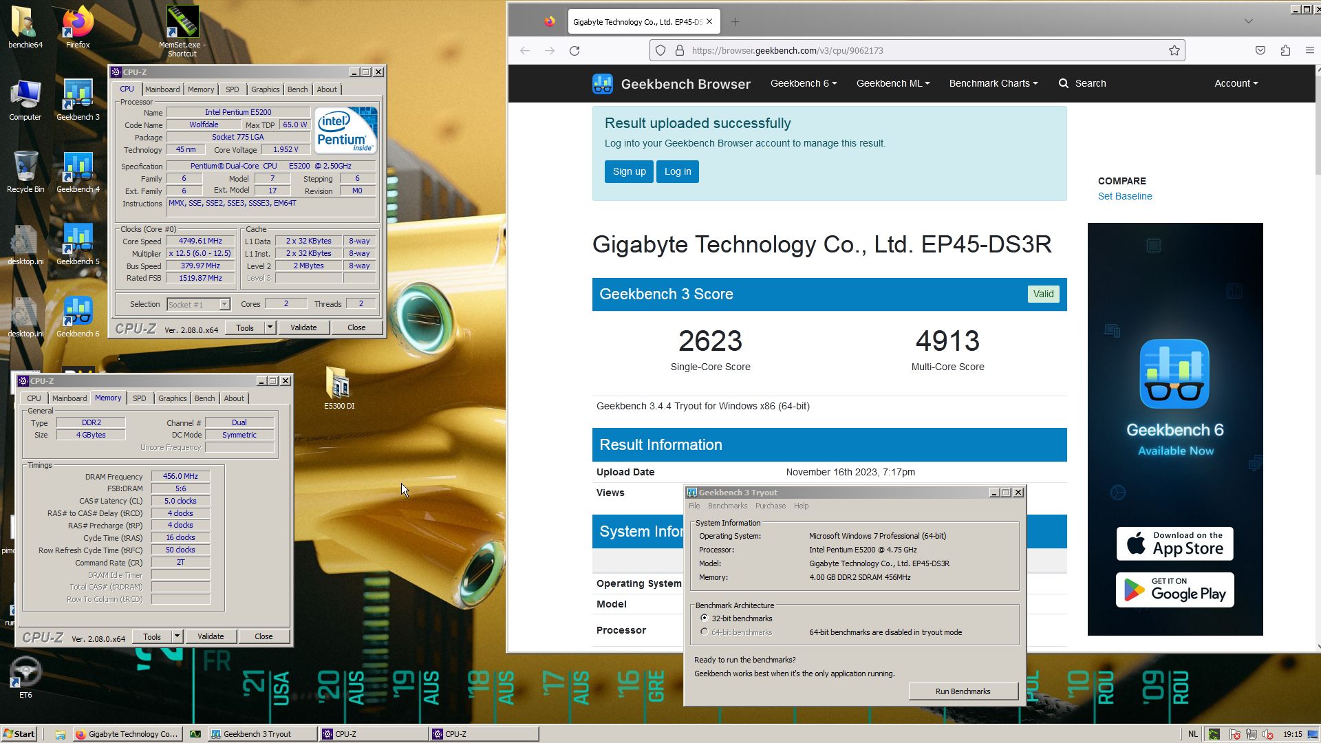
Task: Switch to the Mainboard tab in top CPU-Z window
Action: pyautogui.click(x=162, y=89)
